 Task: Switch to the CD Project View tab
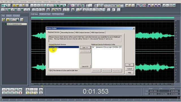[58, 14]
